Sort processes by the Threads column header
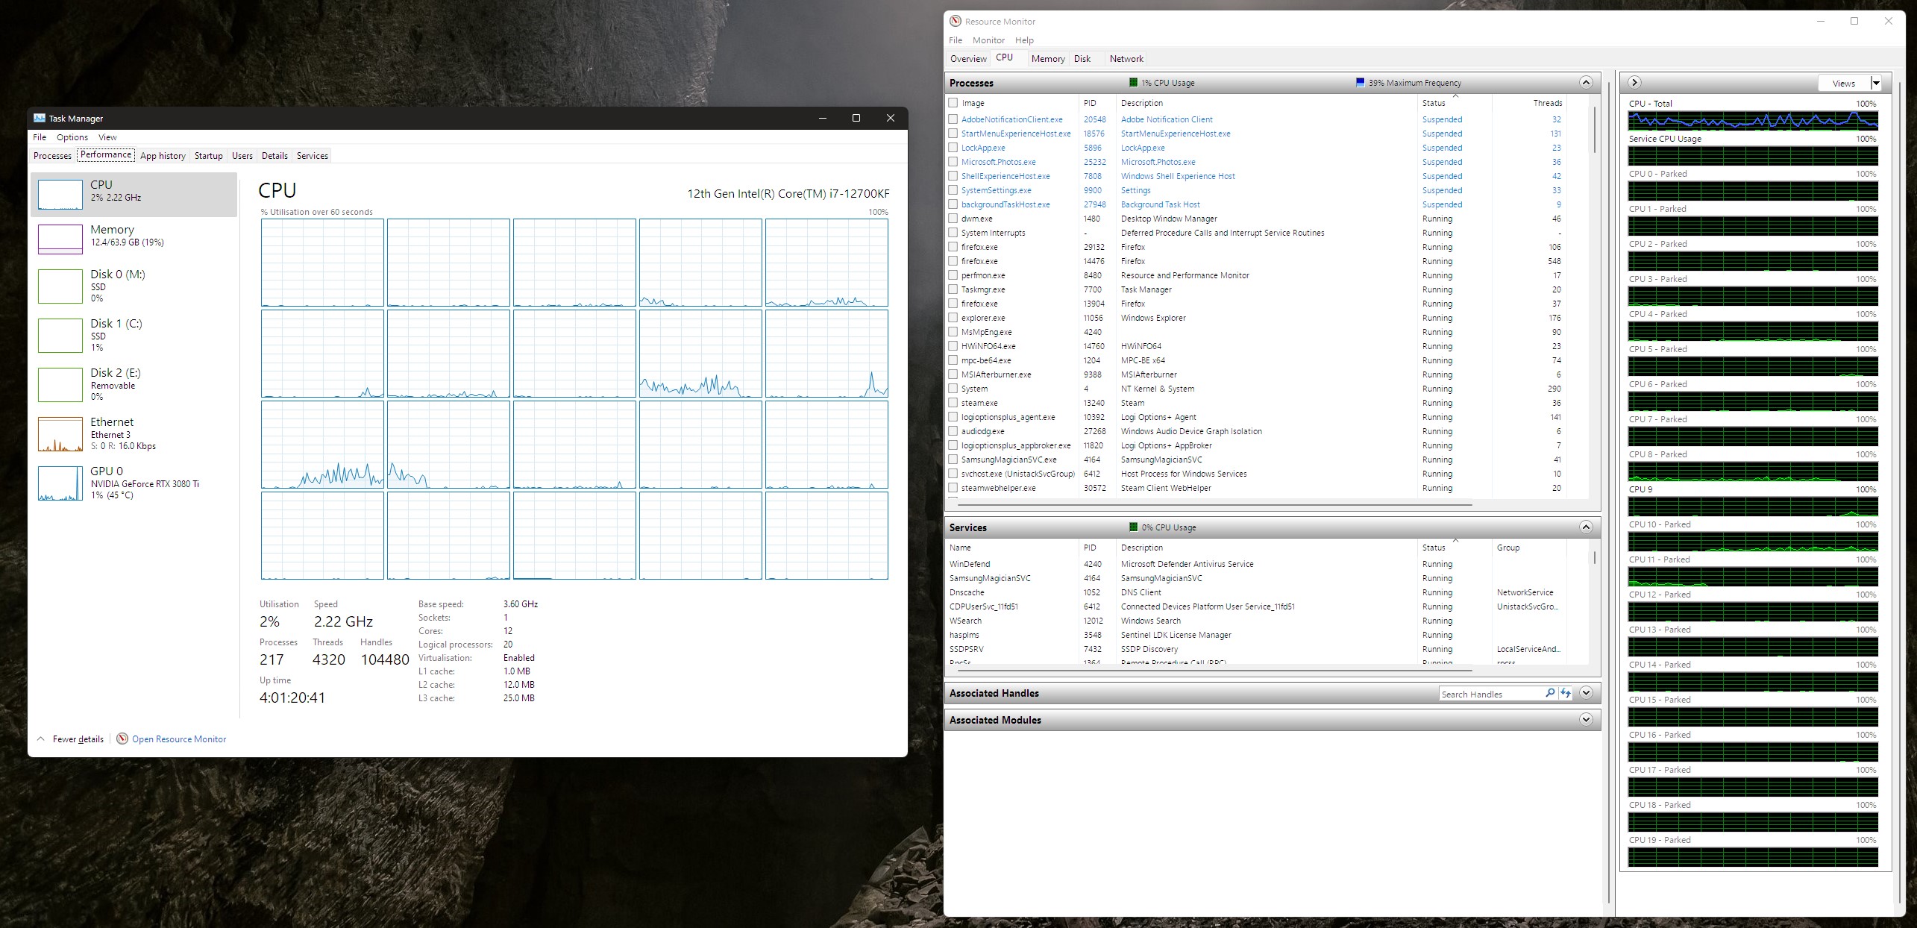 point(1528,103)
